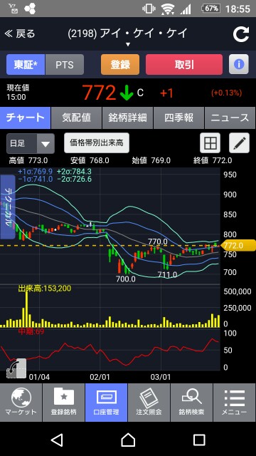Open the 銘柄詳細 tab

tap(128, 118)
